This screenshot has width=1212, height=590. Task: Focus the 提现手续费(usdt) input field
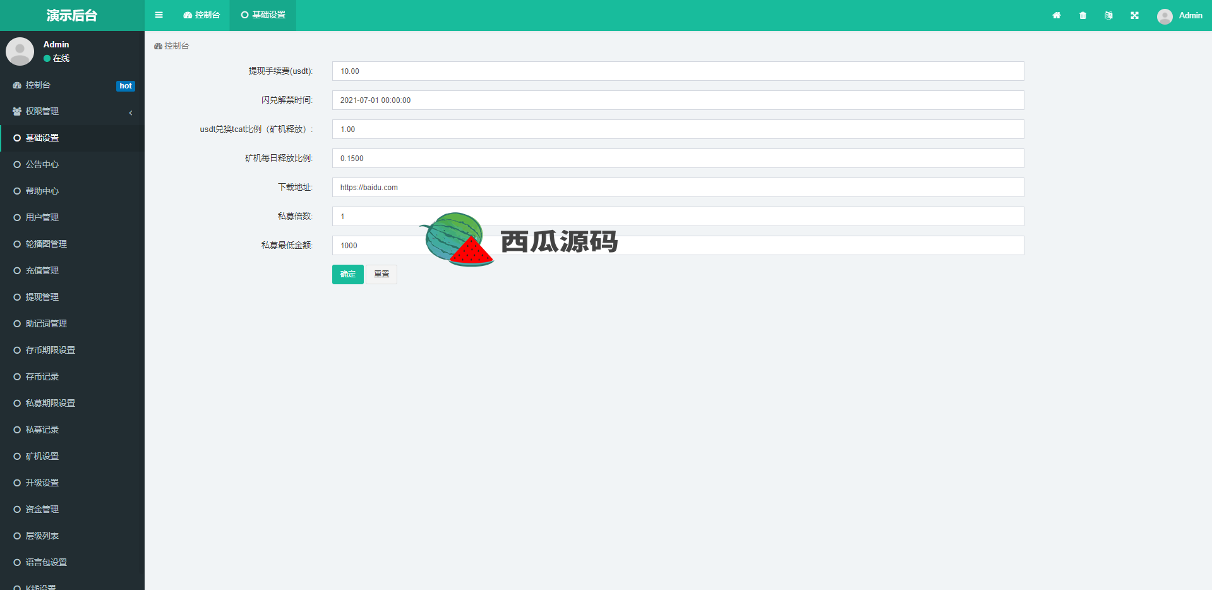pyautogui.click(x=678, y=71)
